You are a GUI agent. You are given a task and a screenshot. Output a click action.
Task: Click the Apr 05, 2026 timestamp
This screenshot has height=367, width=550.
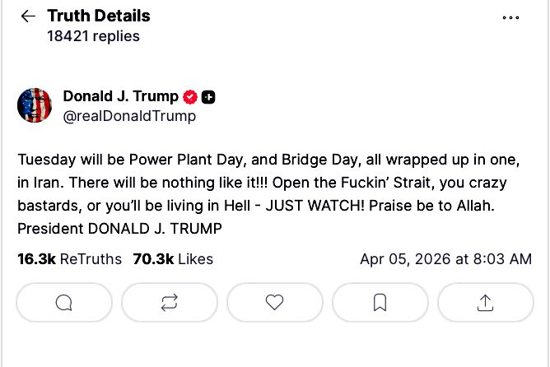click(x=445, y=259)
